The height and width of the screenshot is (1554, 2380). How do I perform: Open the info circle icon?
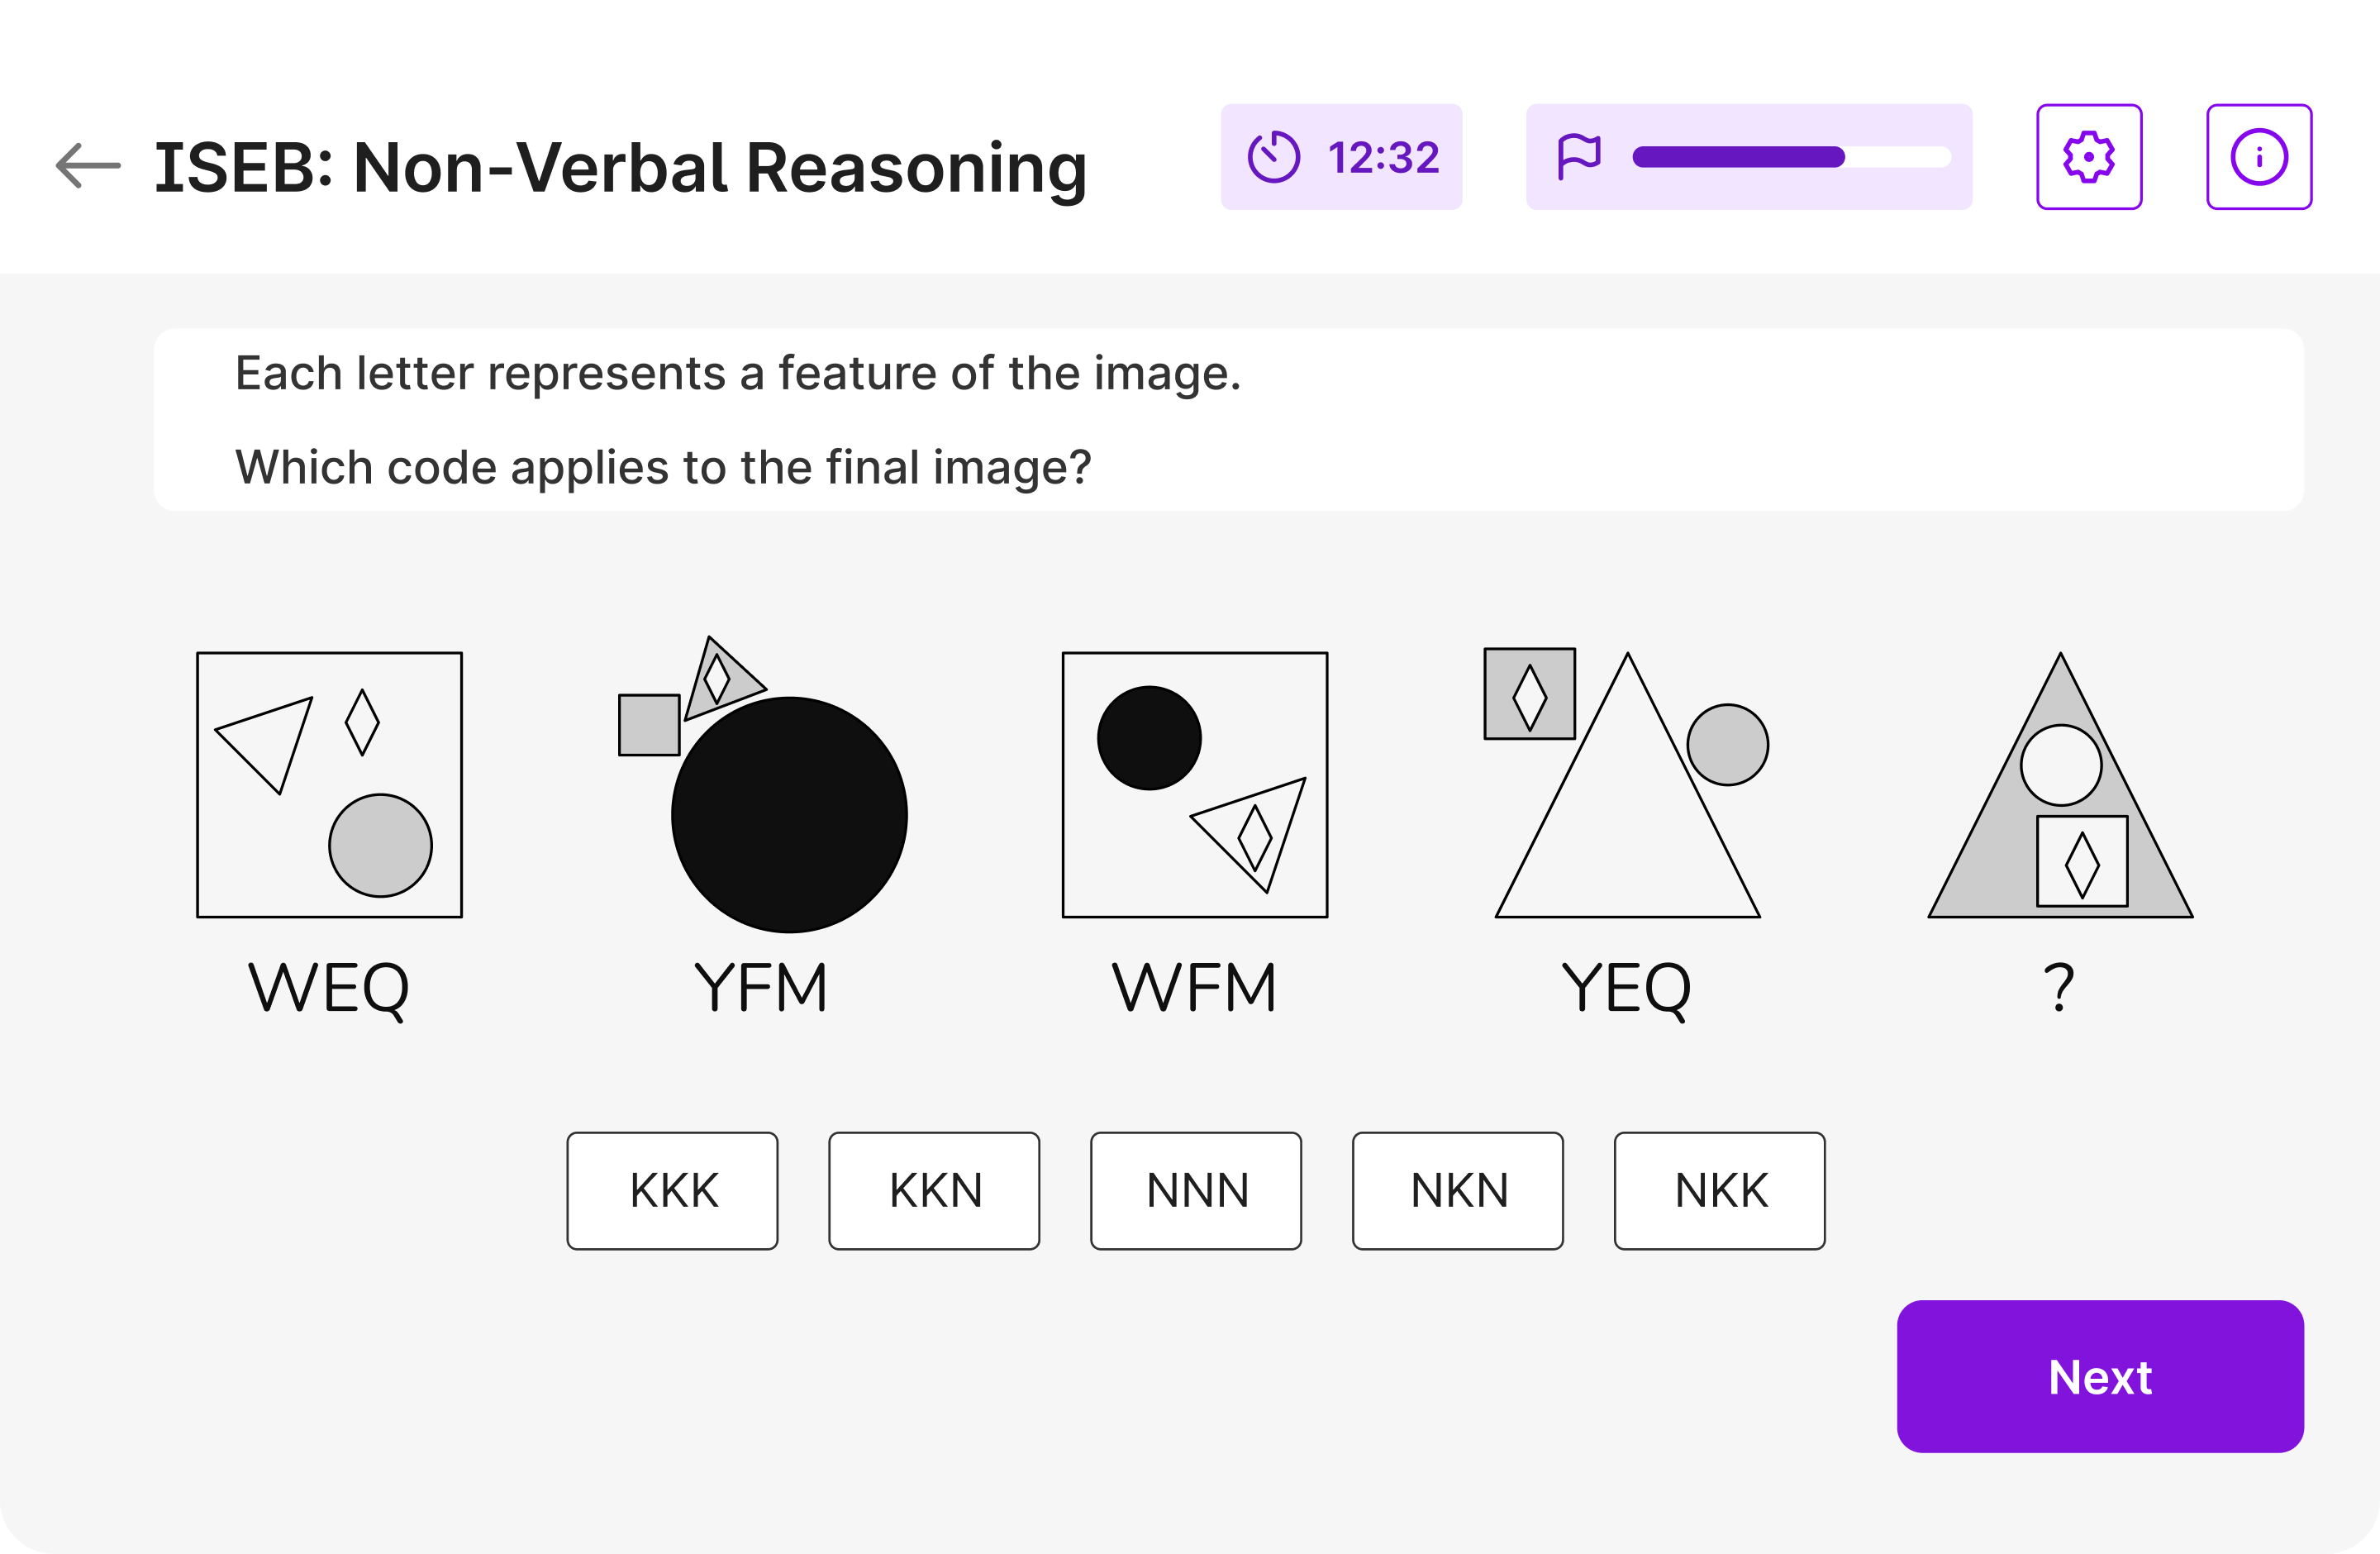click(x=2258, y=157)
